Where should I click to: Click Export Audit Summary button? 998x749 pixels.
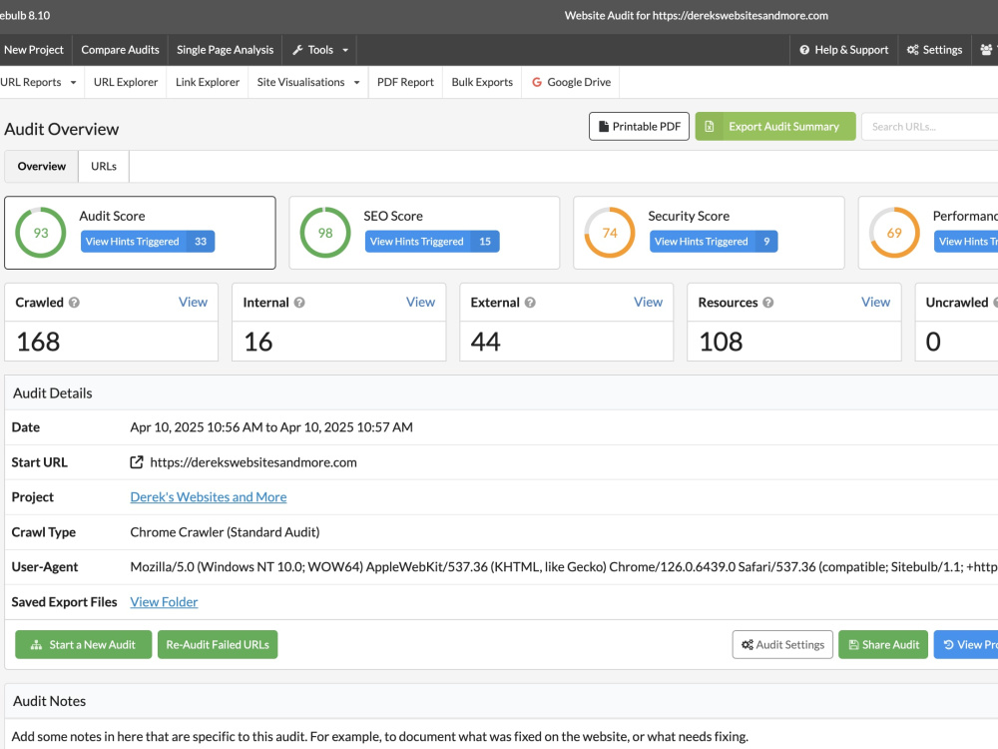pos(775,126)
